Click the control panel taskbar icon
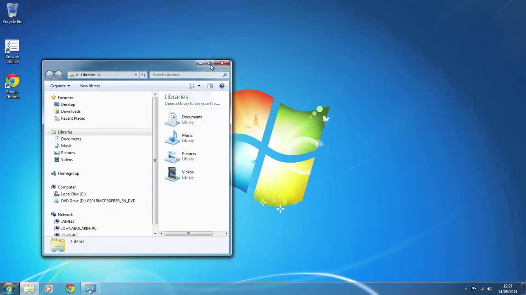The height and width of the screenshot is (295, 526). tap(90, 288)
